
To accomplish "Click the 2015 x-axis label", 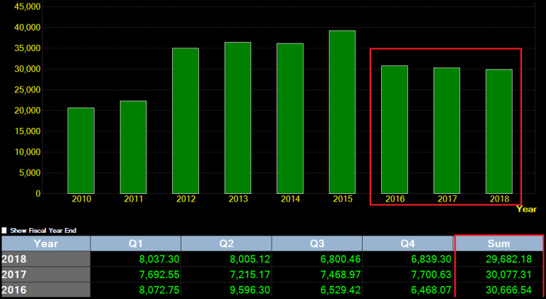I will click(x=343, y=199).
